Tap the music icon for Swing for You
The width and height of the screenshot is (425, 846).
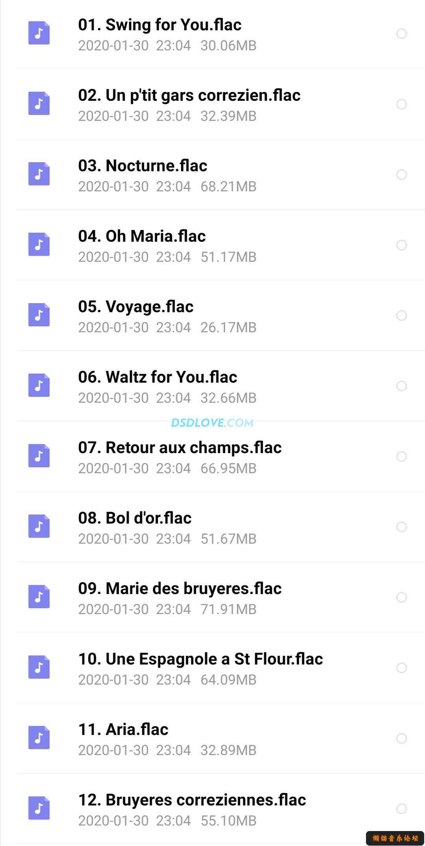[x=39, y=33]
